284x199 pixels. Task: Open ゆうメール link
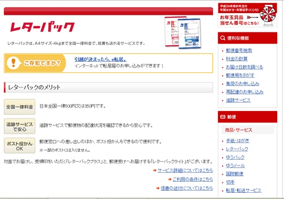click(235, 165)
